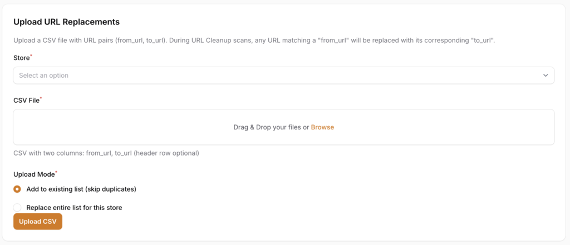570x245 pixels.
Task: Click the red asterisk beside Upload Mode
Action: coord(56,173)
